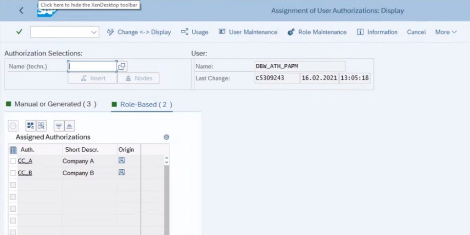Screen dimensions: 470x235
Task: Click the Information button
Action: (x=377, y=32)
